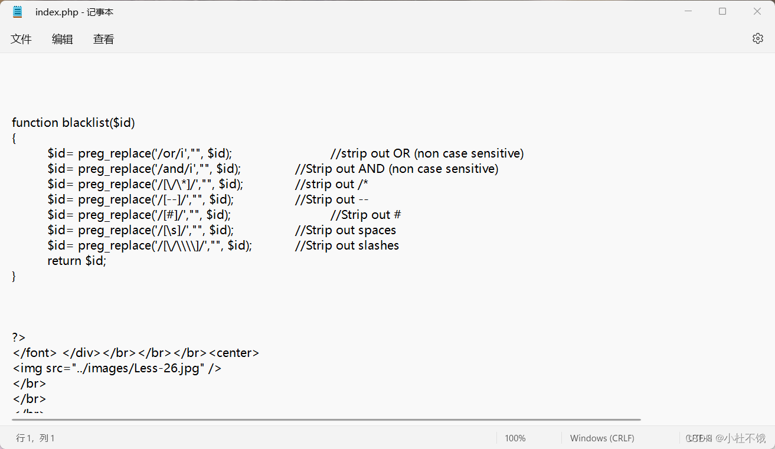Minimize the Notepad window
This screenshot has height=449, width=775.
point(688,11)
